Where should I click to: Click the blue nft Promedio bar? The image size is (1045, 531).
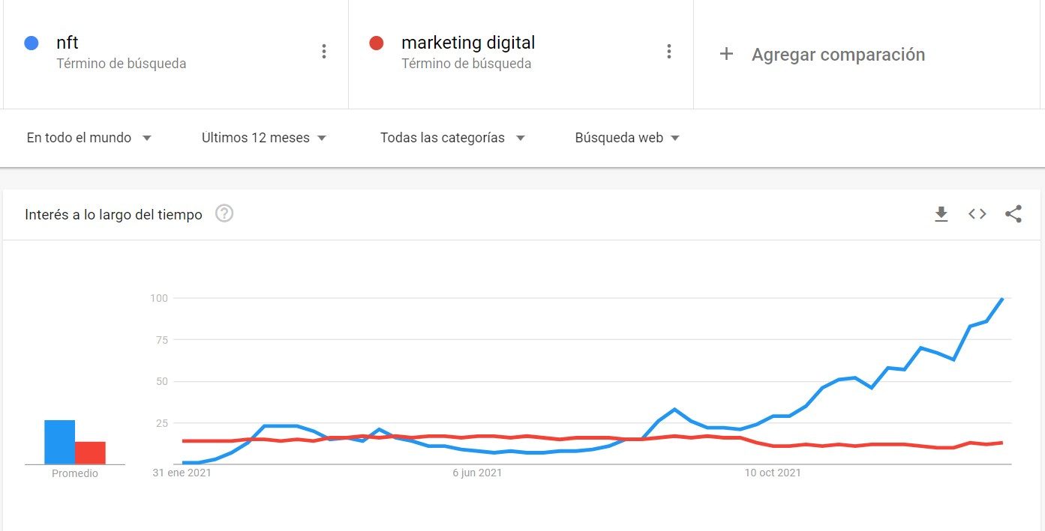60,442
